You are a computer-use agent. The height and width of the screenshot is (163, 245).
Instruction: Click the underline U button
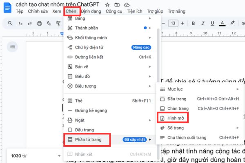click(x=211, y=23)
